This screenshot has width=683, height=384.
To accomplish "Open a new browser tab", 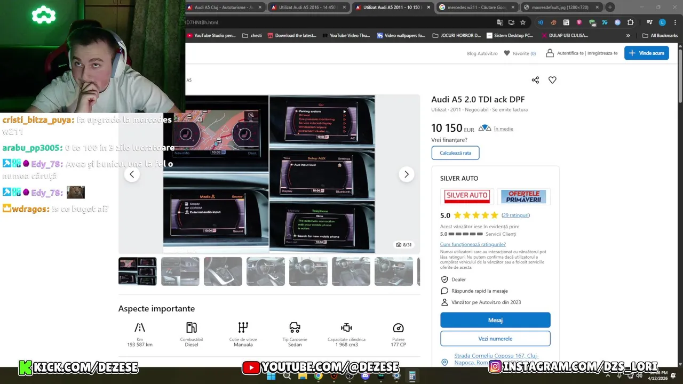I will point(610,7).
